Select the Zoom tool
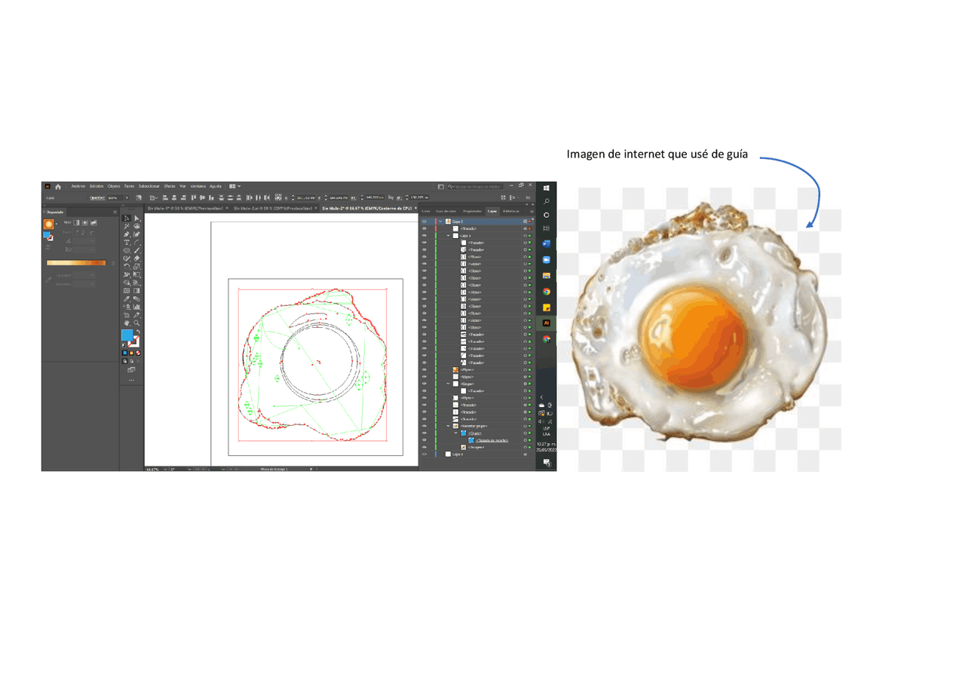The width and height of the screenshot is (965, 682). 136,322
